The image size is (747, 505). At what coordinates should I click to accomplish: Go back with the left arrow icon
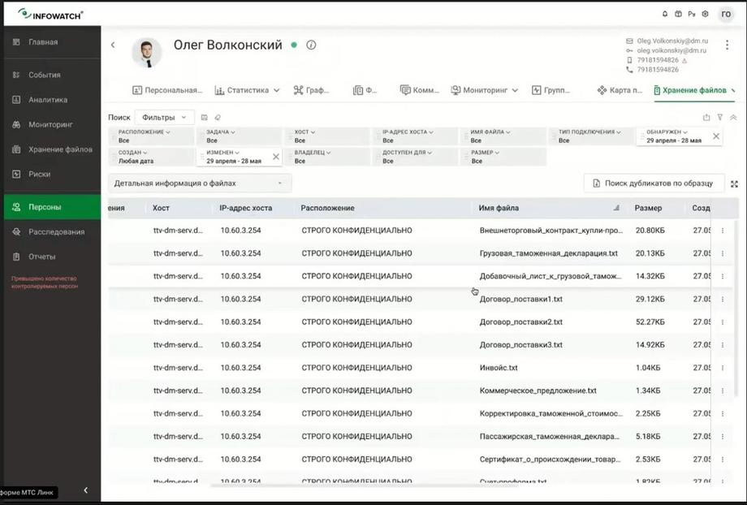[x=113, y=45]
